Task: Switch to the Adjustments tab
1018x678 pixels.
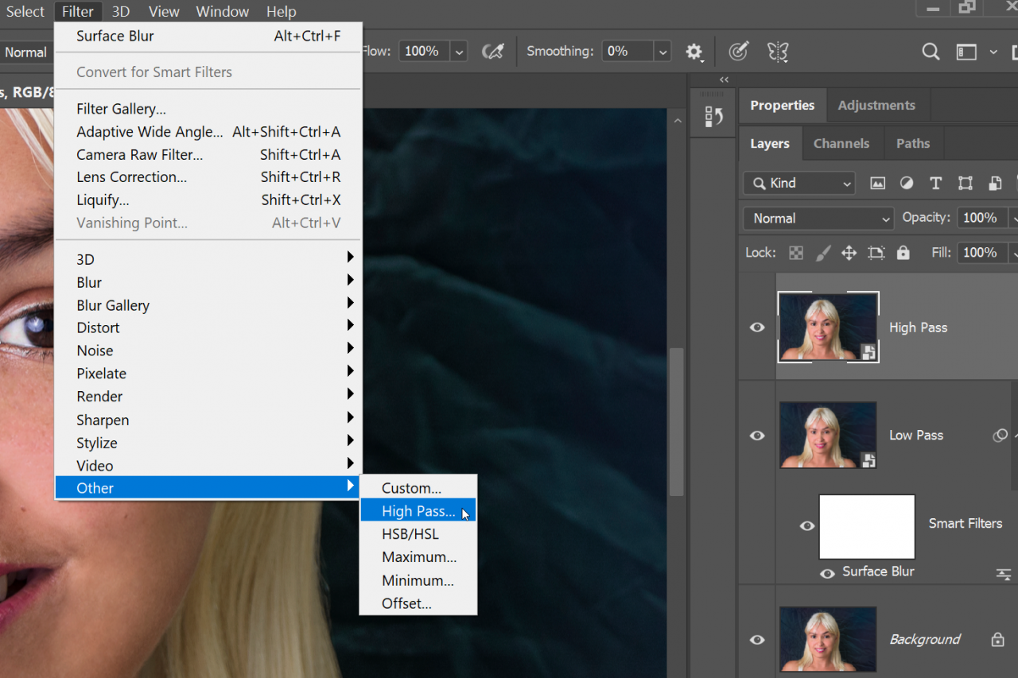Action: click(876, 105)
